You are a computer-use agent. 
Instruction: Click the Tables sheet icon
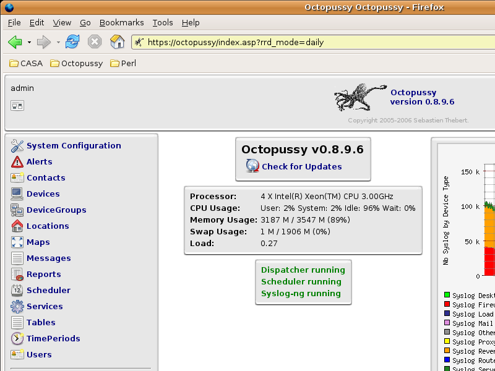coord(17,322)
